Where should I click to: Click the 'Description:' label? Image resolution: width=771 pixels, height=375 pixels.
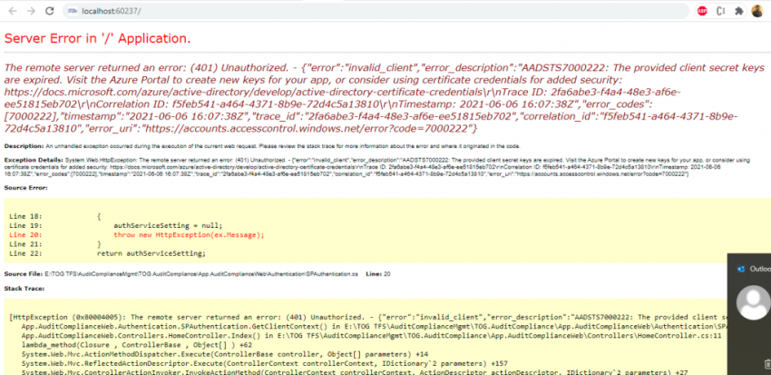[x=24, y=146]
